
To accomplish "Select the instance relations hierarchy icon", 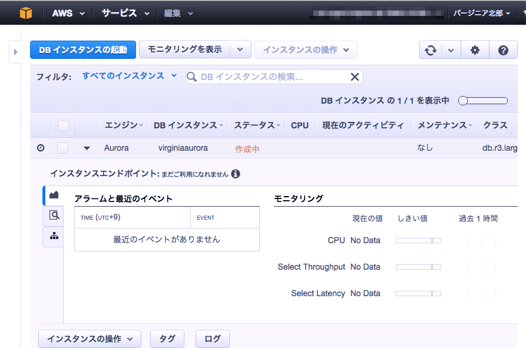I will point(53,236).
